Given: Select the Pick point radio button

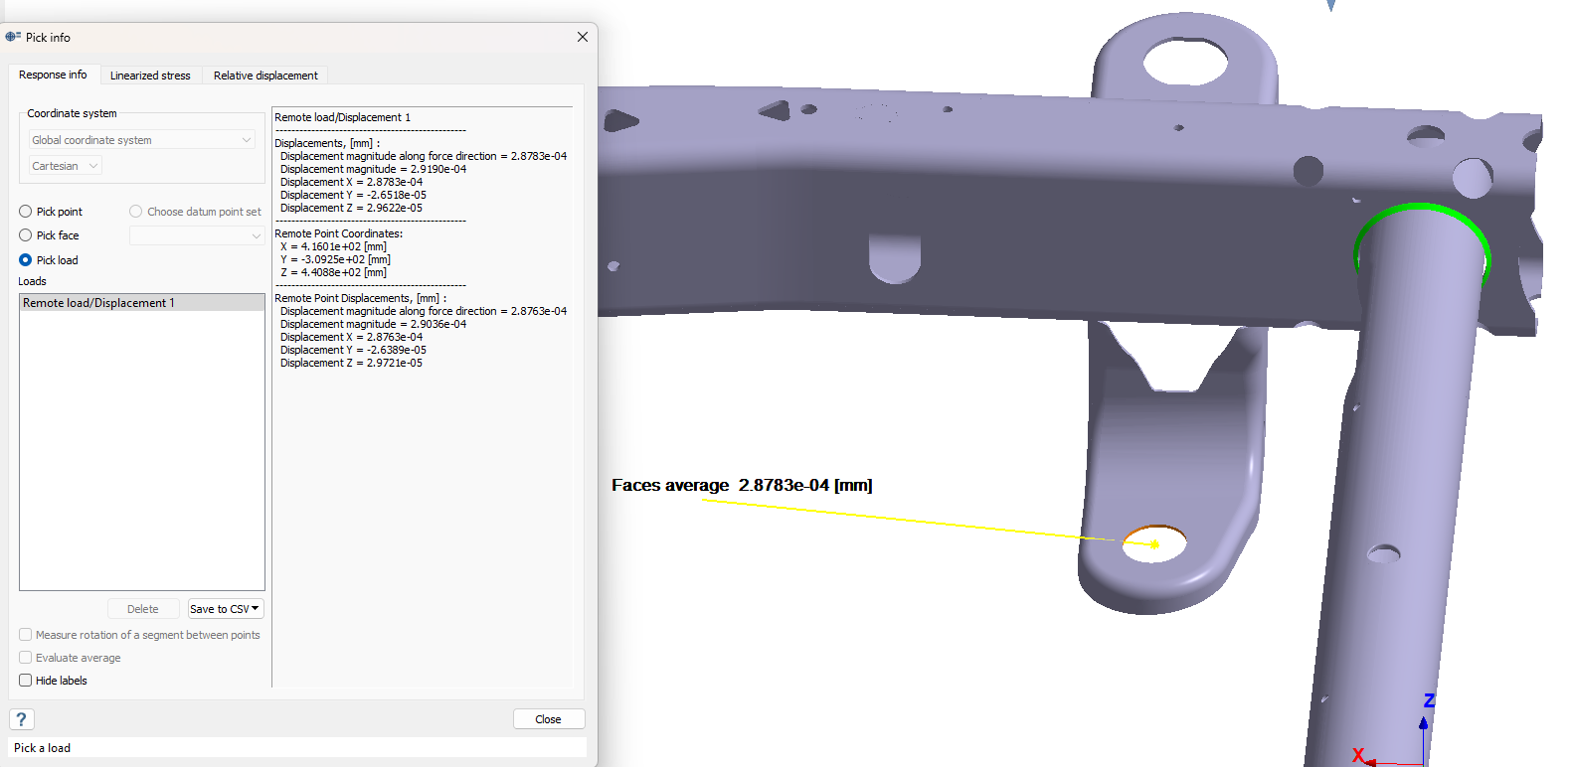Looking at the screenshot, I should click(x=26, y=212).
